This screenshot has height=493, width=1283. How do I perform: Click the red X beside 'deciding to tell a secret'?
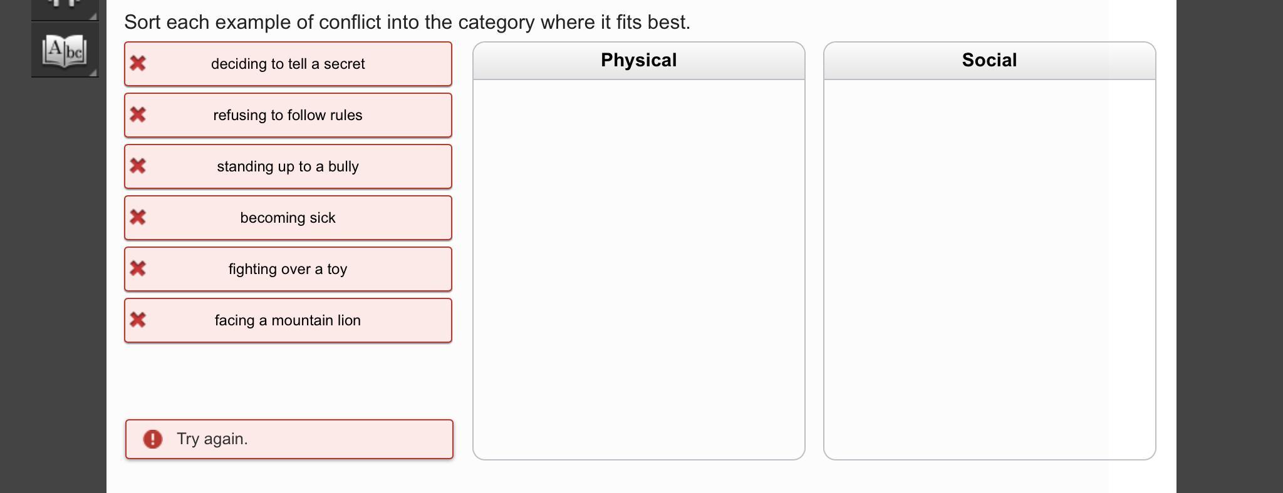point(138,63)
